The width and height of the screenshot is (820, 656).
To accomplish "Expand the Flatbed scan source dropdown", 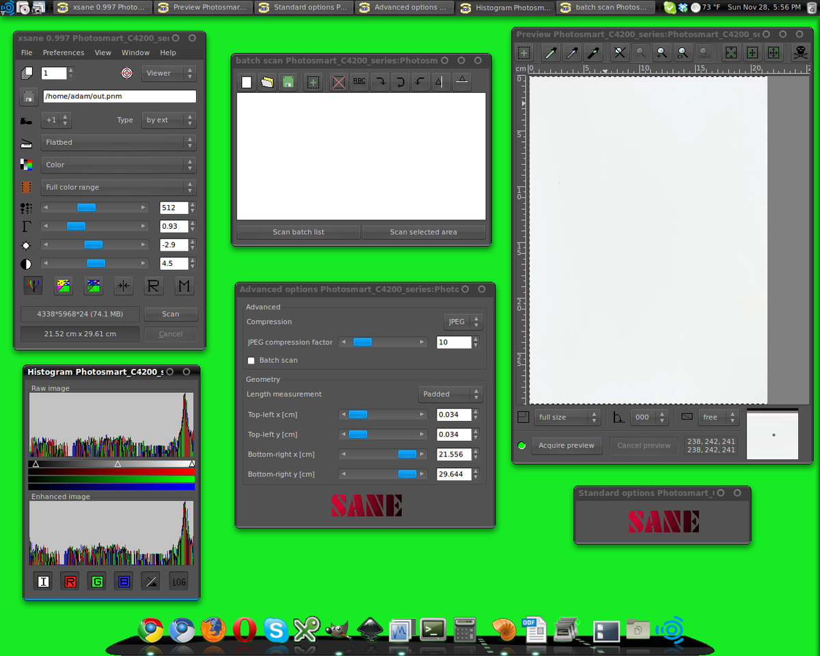I will (118, 142).
